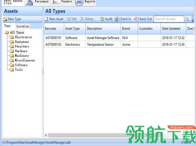
Task: Click the Tools folder icon
Action: click(x=12, y=70)
